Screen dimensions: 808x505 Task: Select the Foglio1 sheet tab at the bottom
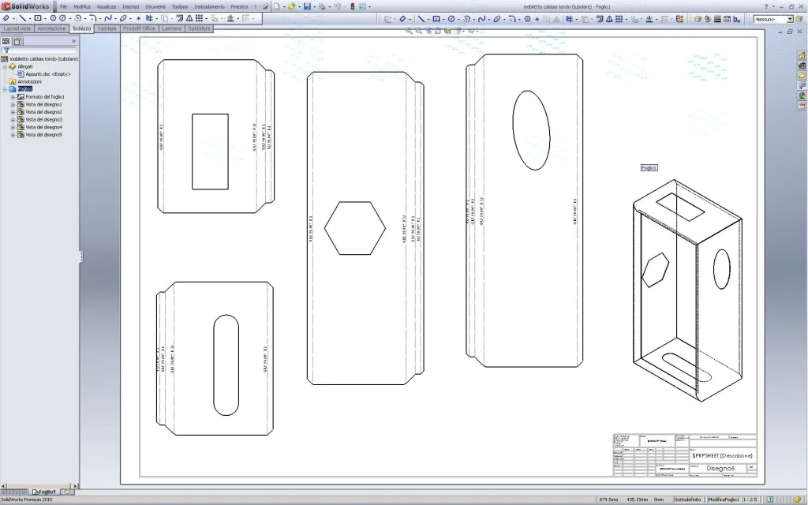(x=44, y=492)
